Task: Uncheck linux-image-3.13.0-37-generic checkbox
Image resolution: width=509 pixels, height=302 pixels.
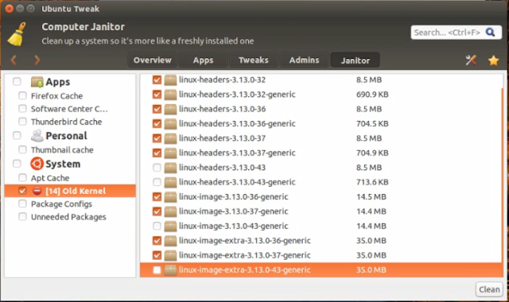Action: tap(157, 211)
